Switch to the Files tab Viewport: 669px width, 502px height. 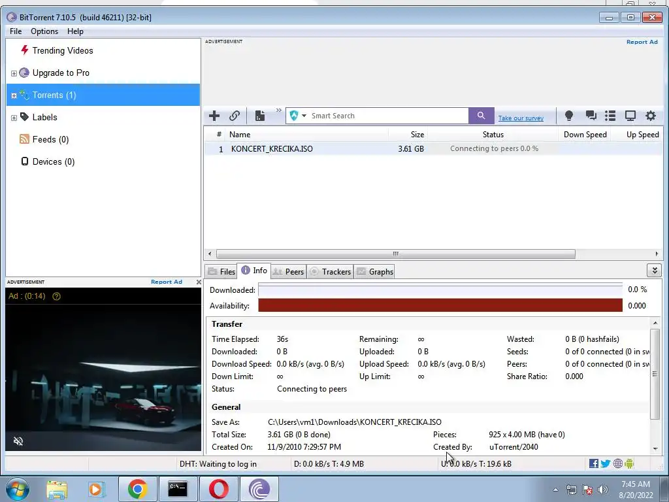221,271
